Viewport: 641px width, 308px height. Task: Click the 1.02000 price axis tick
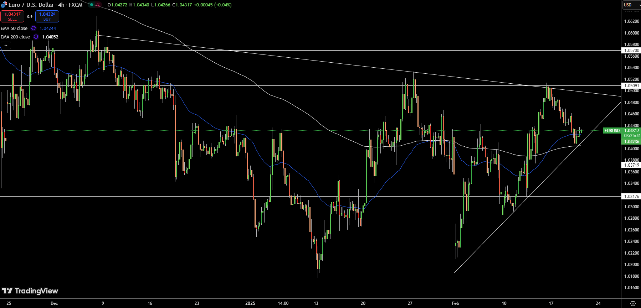[631, 265]
